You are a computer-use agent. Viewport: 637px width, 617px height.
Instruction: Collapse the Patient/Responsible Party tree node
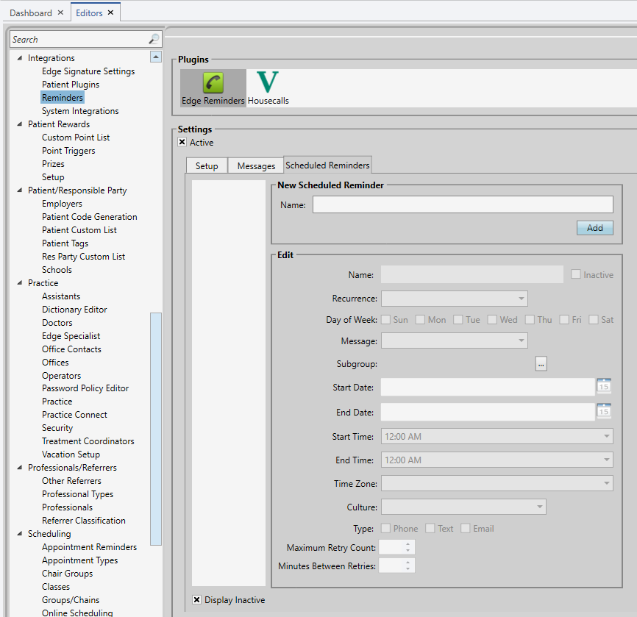point(20,190)
